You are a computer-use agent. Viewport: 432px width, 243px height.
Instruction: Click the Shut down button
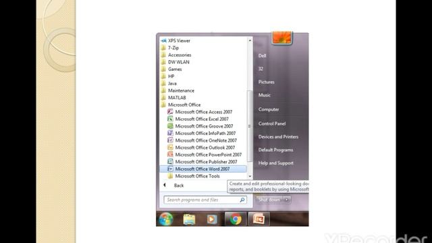point(269,200)
